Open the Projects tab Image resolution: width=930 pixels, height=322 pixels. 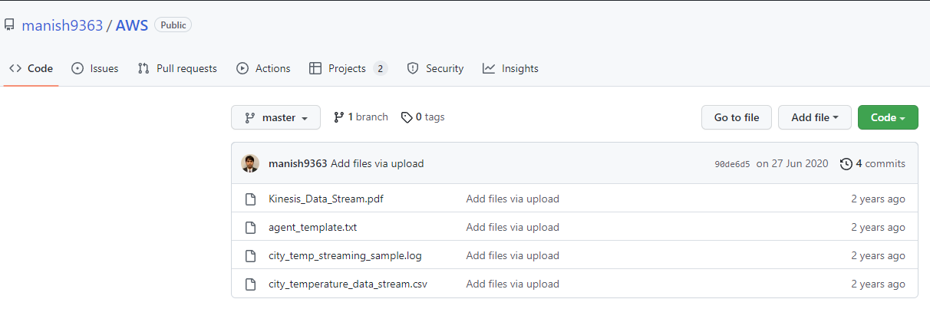[x=348, y=68]
